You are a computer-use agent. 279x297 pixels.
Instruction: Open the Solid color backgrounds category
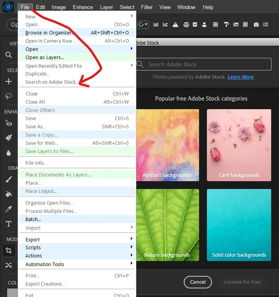(239, 225)
